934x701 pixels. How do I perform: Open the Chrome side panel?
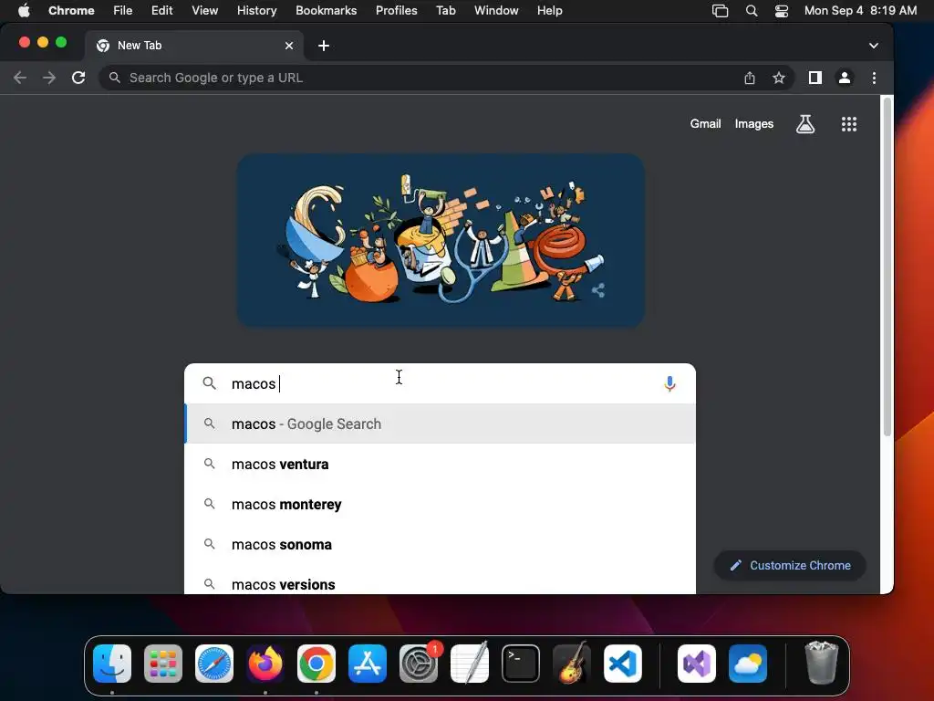[x=815, y=78]
